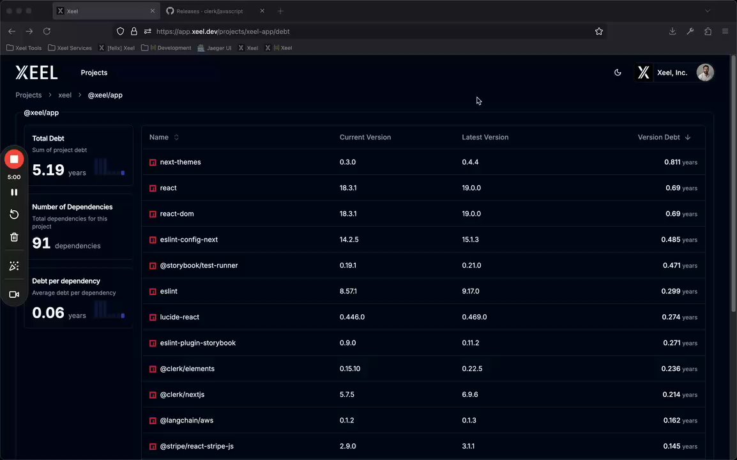Click the npm icon beside lucide-react
This screenshot has width=737, height=460.
(153, 318)
